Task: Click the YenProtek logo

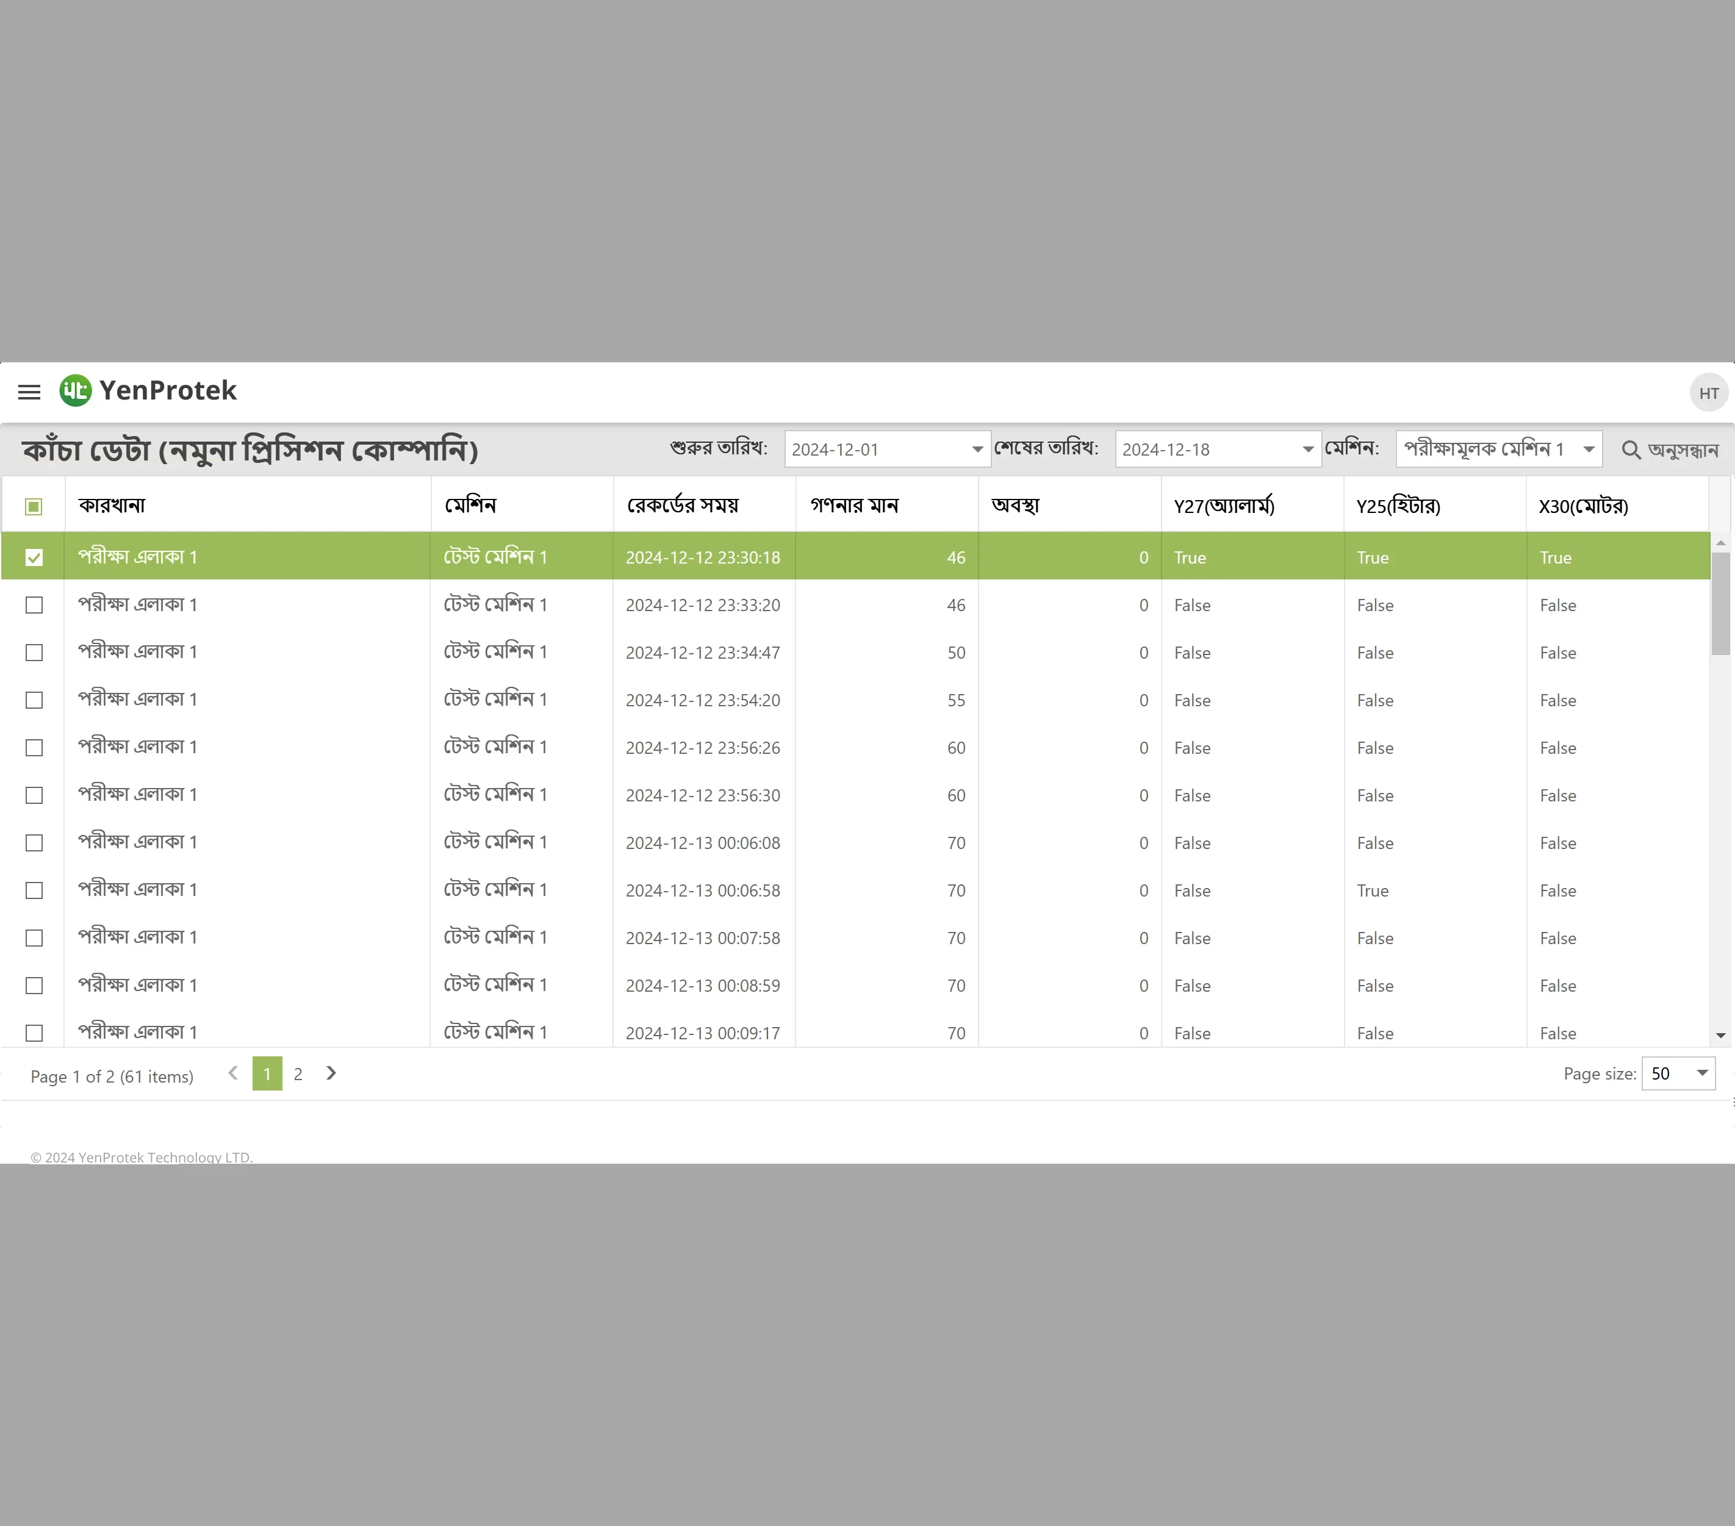Action: coord(148,390)
